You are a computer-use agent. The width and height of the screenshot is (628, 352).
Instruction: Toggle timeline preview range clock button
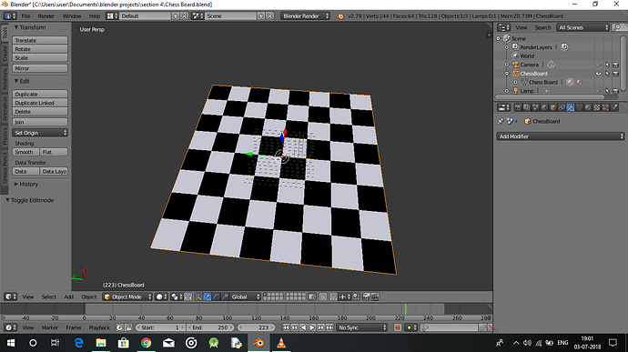(119, 327)
